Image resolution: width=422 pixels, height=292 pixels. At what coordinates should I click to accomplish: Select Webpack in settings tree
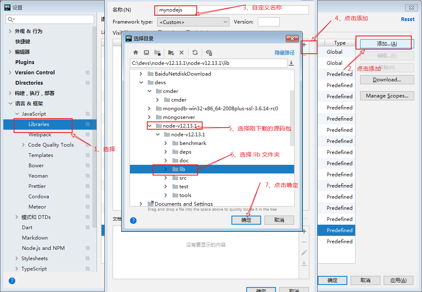(x=40, y=134)
